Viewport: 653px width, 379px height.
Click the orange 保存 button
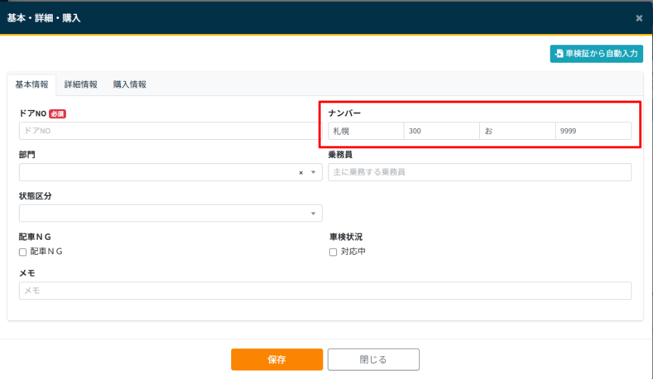point(277,359)
